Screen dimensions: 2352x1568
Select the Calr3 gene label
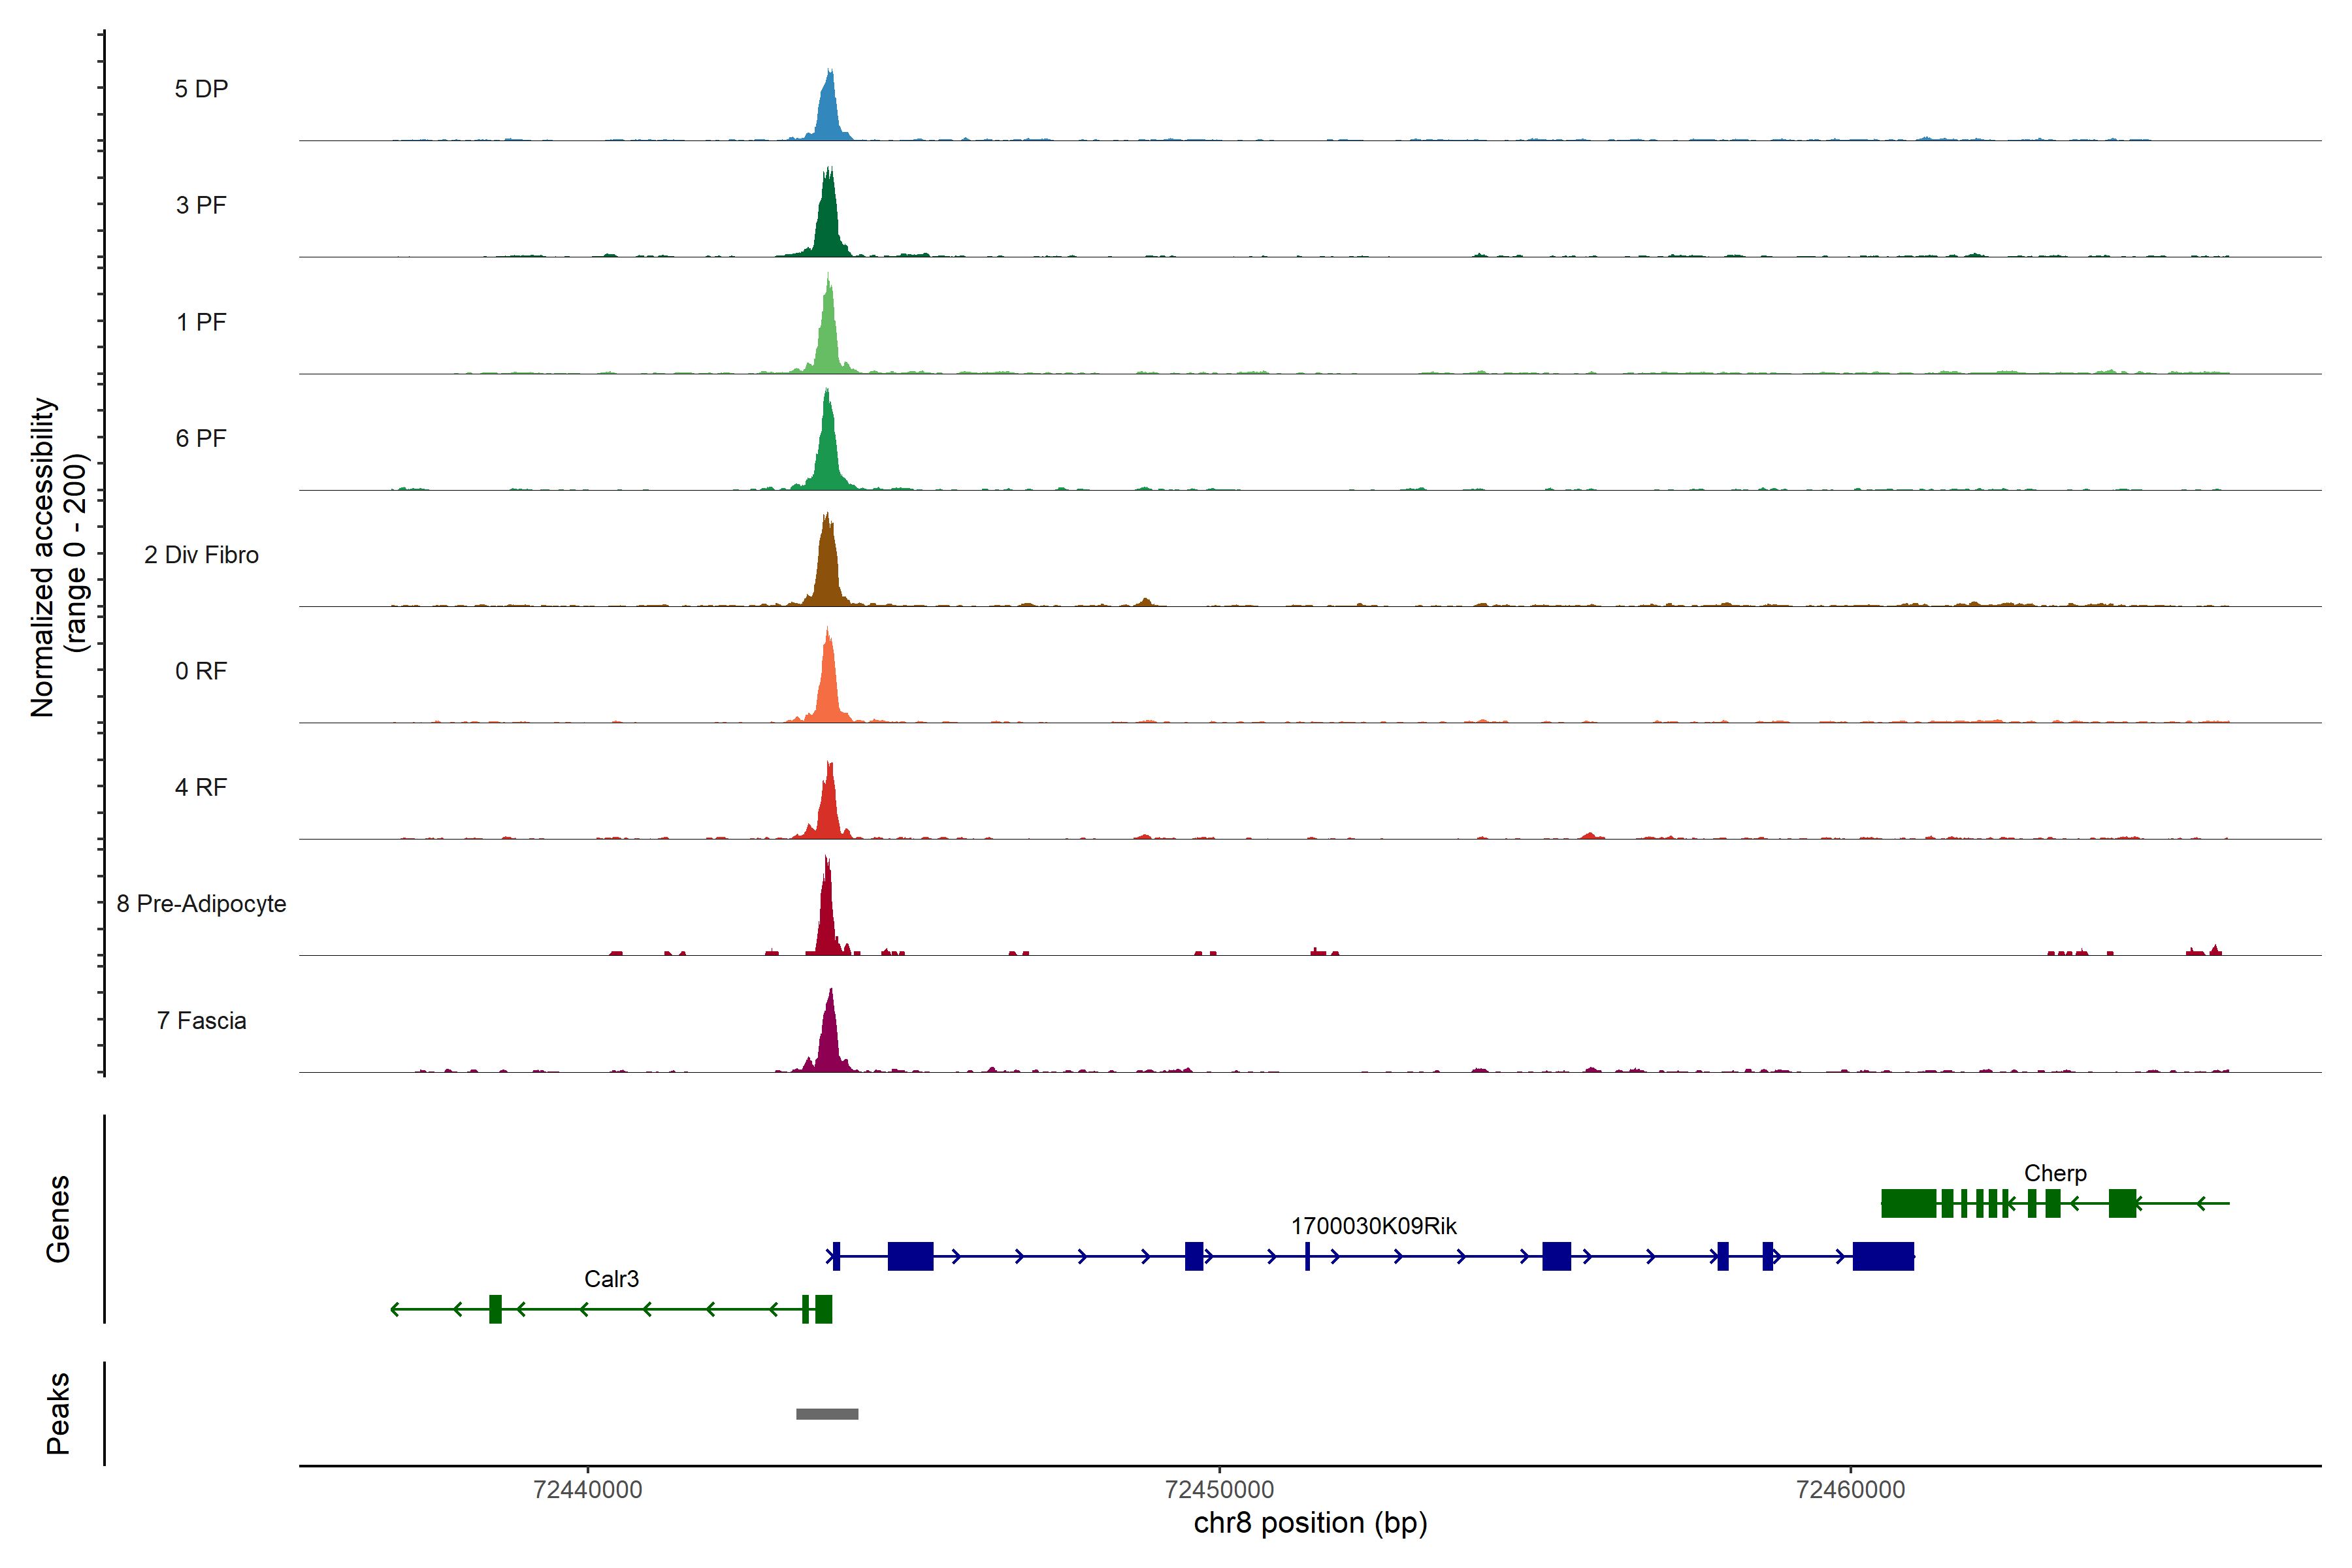coord(611,1279)
